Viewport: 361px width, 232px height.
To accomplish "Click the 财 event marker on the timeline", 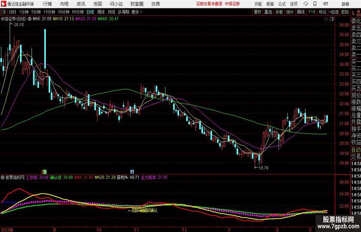I will point(132,171).
